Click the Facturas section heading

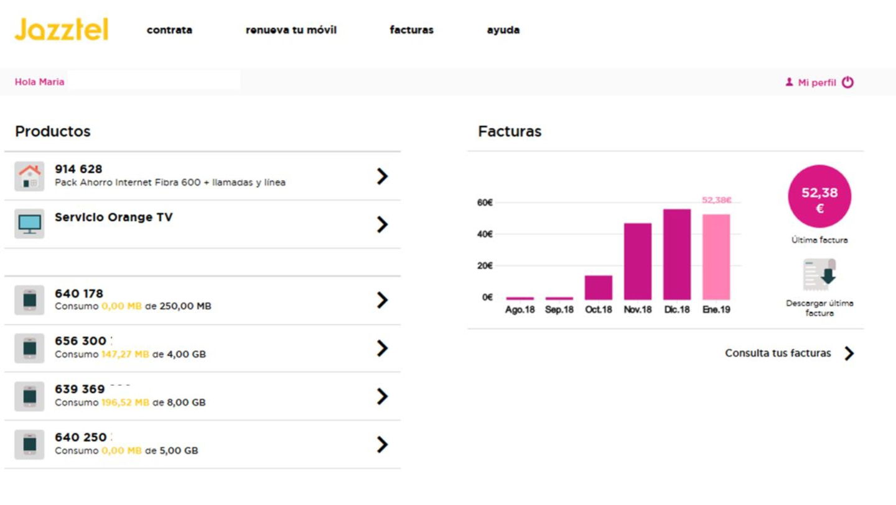[x=510, y=132]
